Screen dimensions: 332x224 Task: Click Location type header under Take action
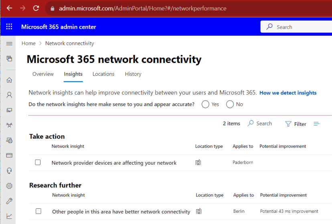coord(209,146)
